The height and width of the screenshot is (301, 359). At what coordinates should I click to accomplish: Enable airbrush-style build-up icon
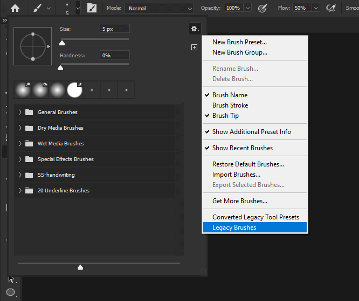click(x=332, y=8)
